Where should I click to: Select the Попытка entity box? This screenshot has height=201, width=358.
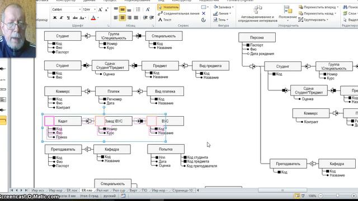click(166, 149)
